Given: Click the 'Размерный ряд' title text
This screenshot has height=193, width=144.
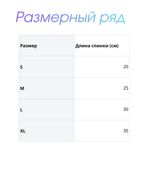Looking at the screenshot, I should [71, 18].
